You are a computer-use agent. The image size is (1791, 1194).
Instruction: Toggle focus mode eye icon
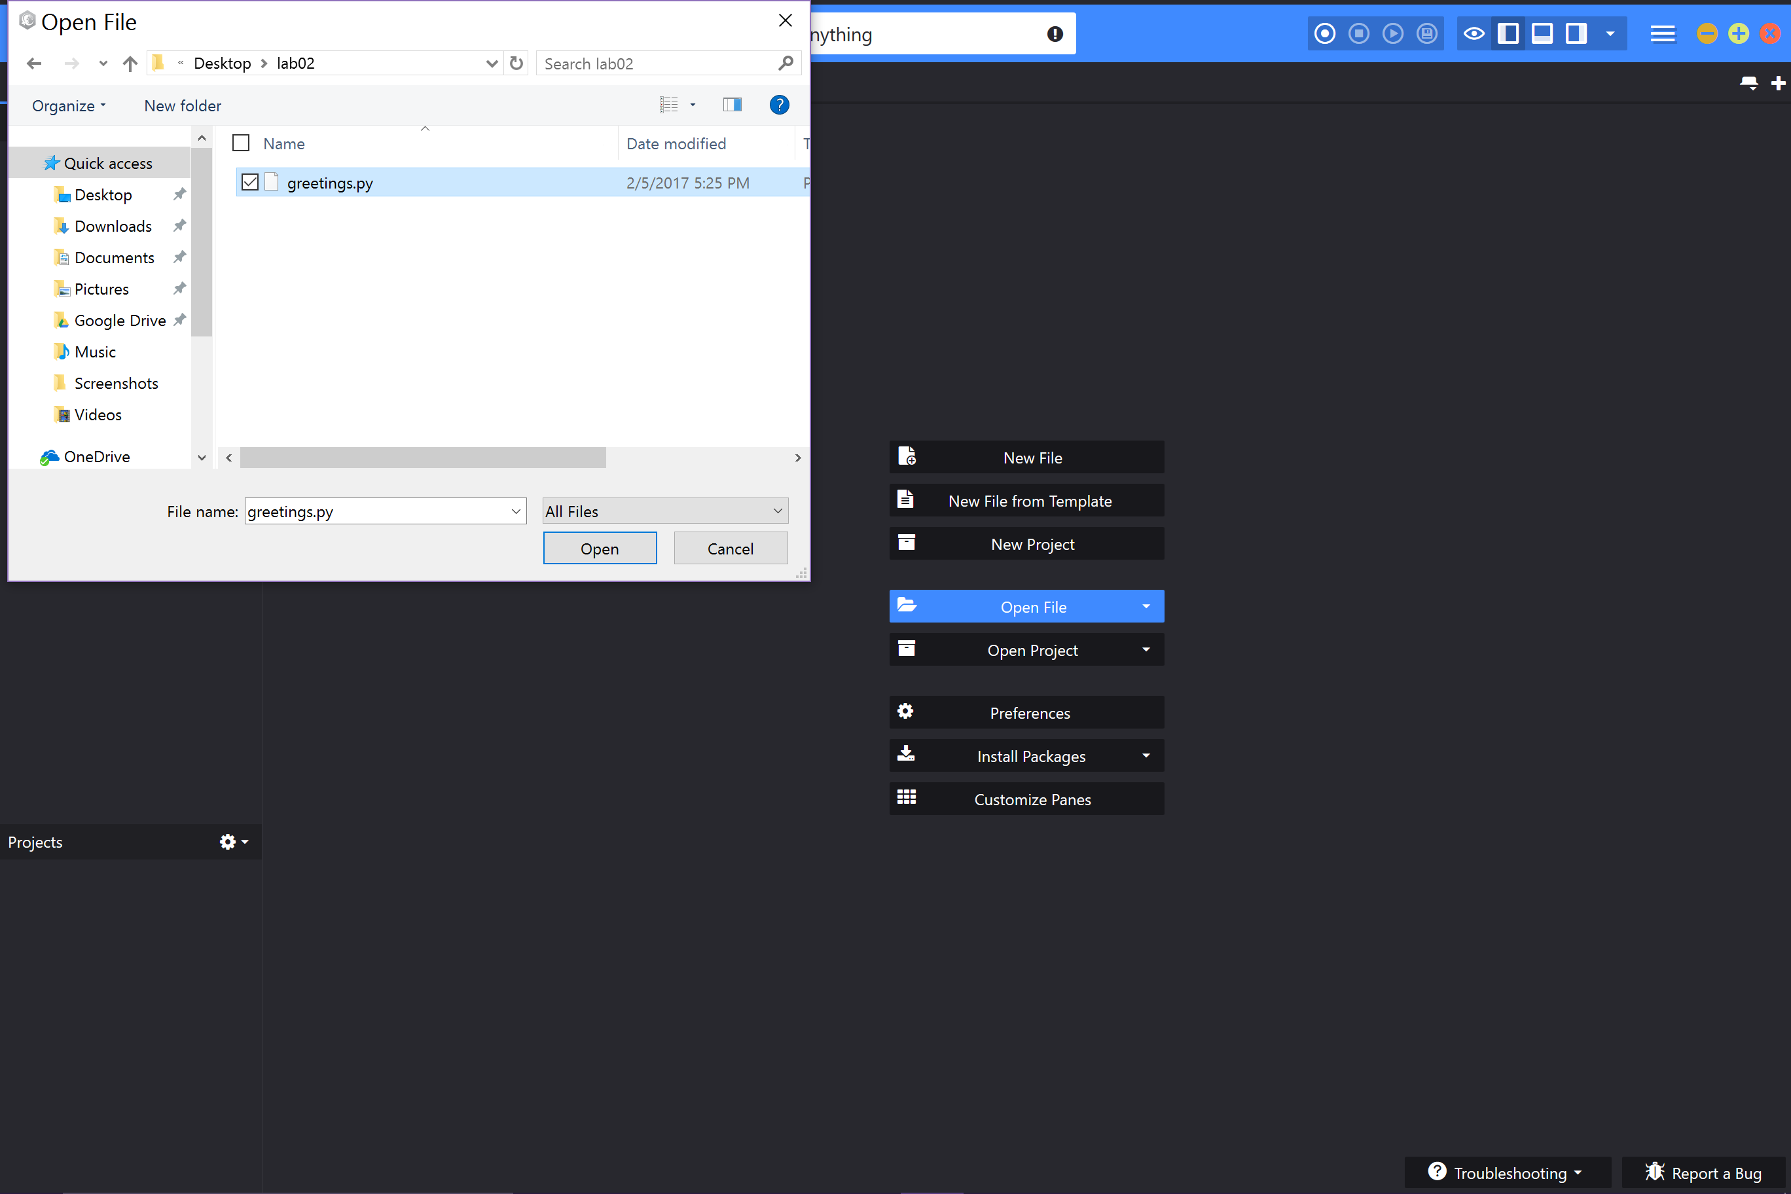pyautogui.click(x=1474, y=33)
